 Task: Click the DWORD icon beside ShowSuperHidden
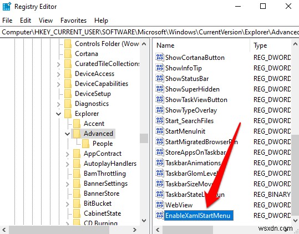pos(160,89)
